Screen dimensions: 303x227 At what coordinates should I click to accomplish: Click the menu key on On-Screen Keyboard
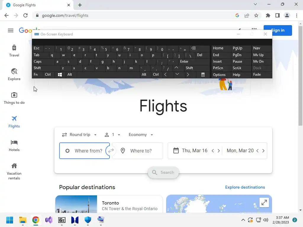coord(203,74)
